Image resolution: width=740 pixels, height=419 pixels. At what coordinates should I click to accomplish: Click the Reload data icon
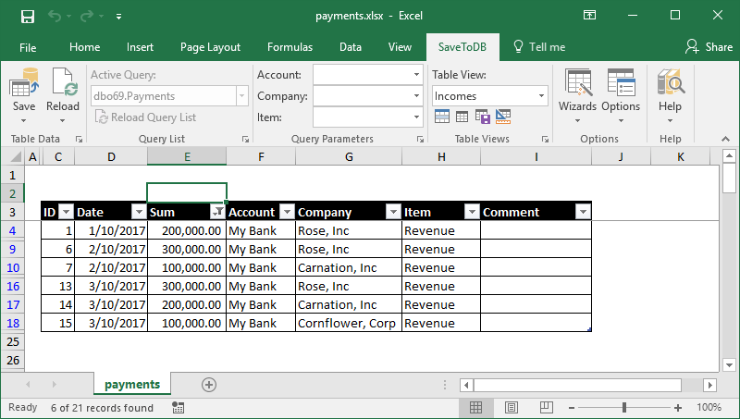coord(65,82)
